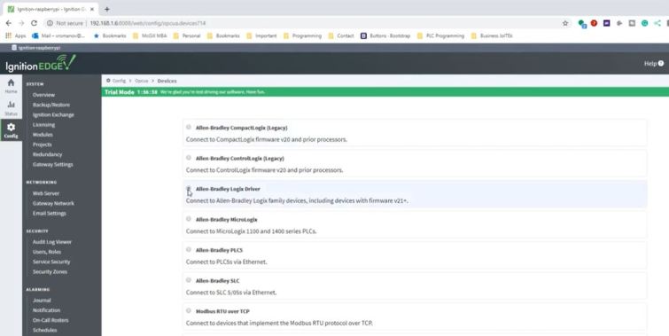
Task: Select Allen-Bradley PLC5 radio button
Action: 189,249
